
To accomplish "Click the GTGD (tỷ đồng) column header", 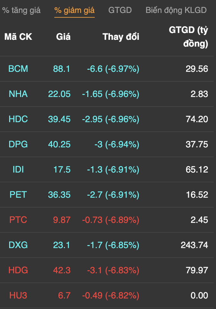I will (188, 37).
